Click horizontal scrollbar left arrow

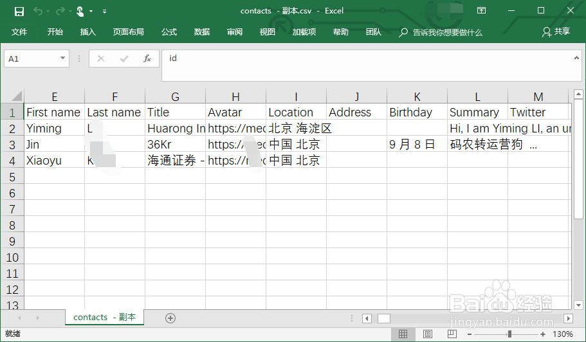point(367,318)
